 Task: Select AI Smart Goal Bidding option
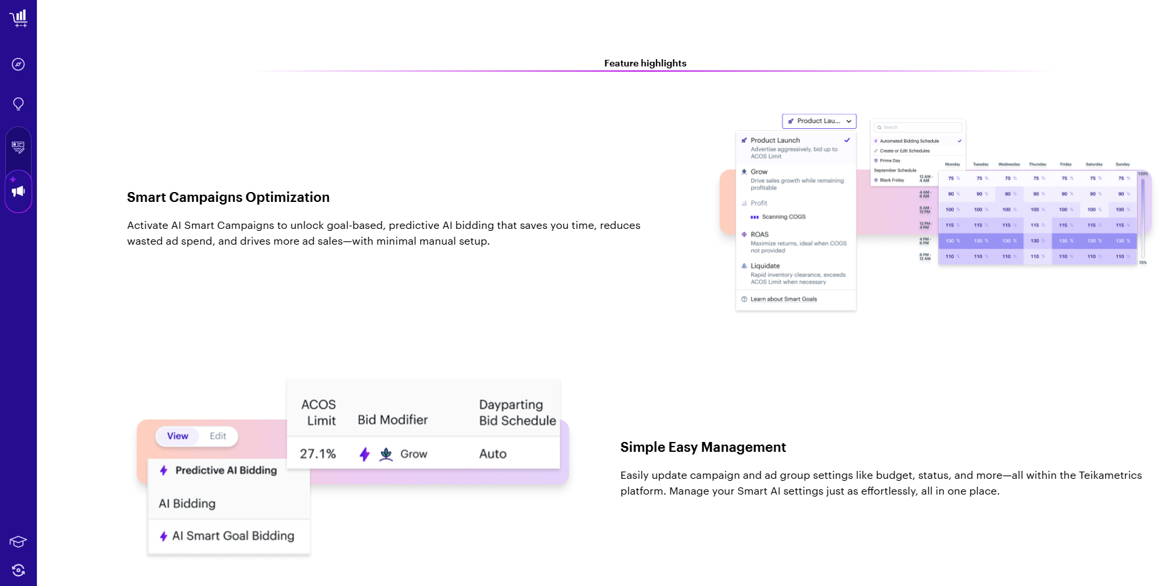click(x=228, y=537)
